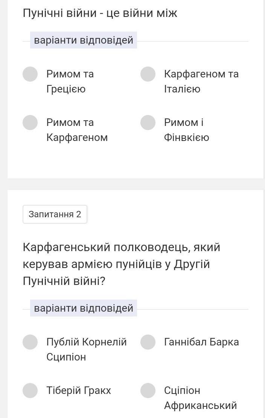Click the 'Ганнібал Барка' answer text
Image resolution: width=265 pixels, height=418 pixels.
(x=201, y=342)
